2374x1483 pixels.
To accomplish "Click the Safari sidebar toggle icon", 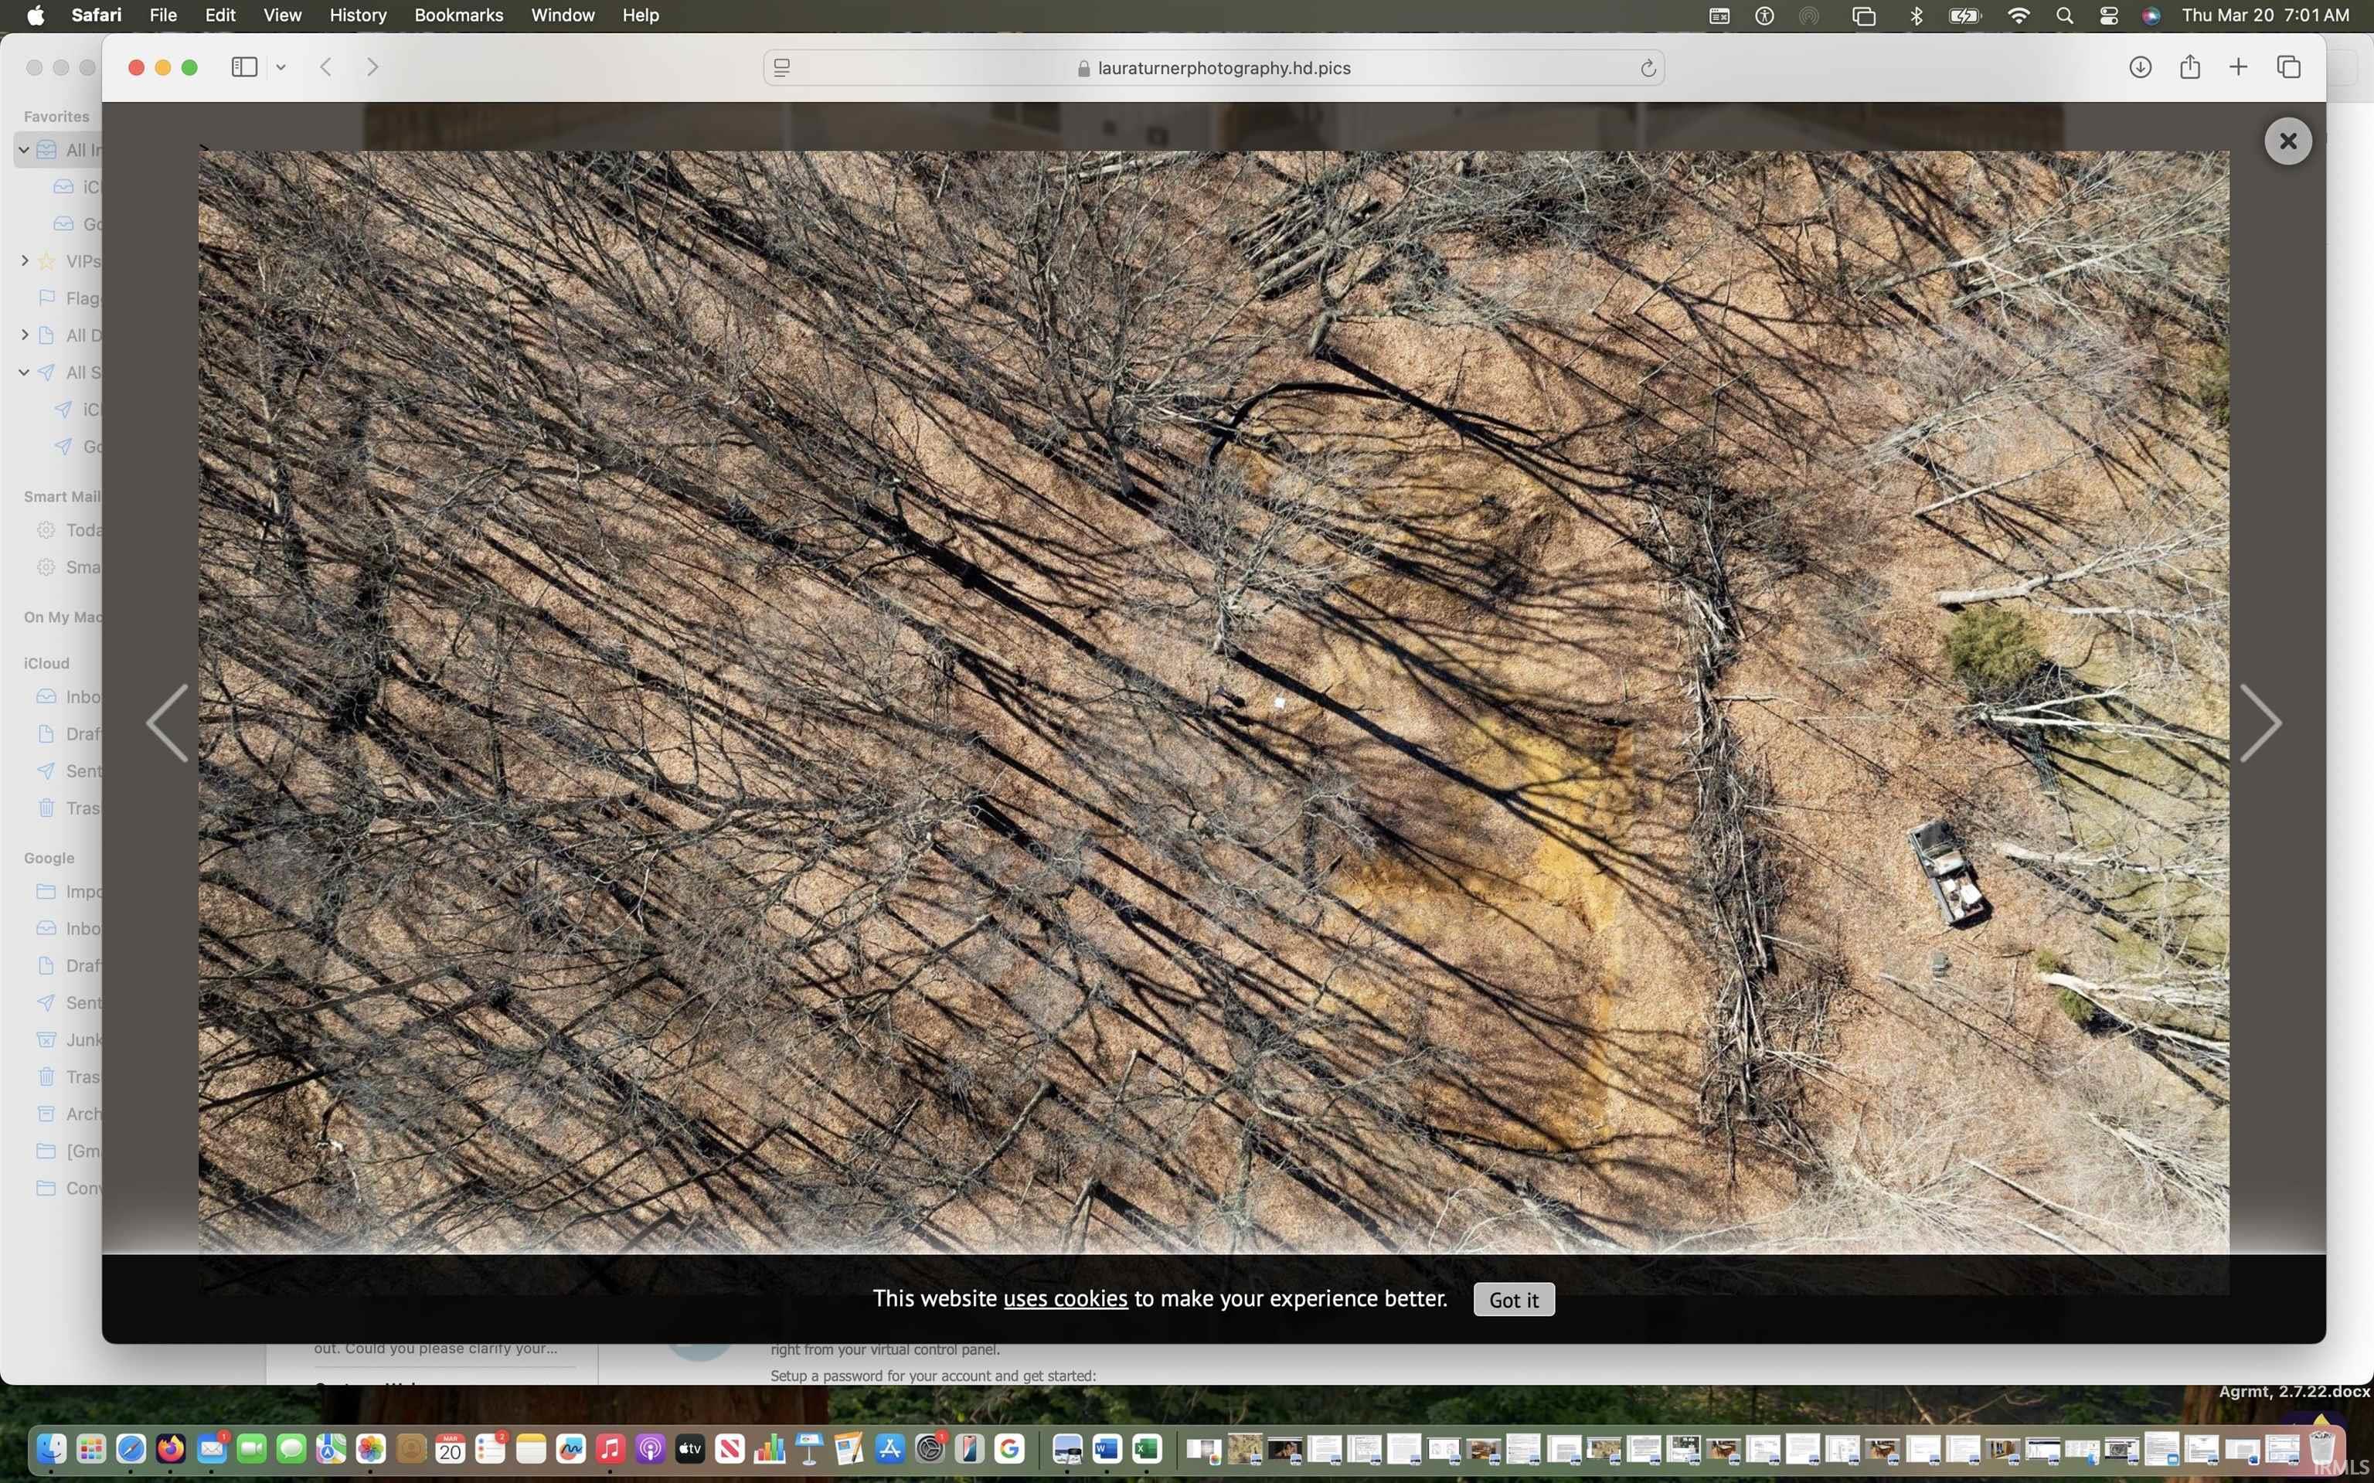I will click(x=244, y=66).
